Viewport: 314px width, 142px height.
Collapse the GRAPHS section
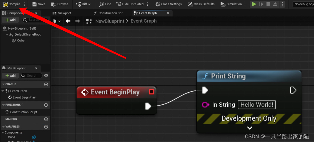[4, 84]
